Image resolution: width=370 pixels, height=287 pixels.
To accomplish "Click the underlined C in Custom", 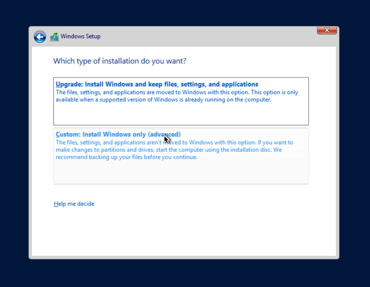I will click(58, 135).
